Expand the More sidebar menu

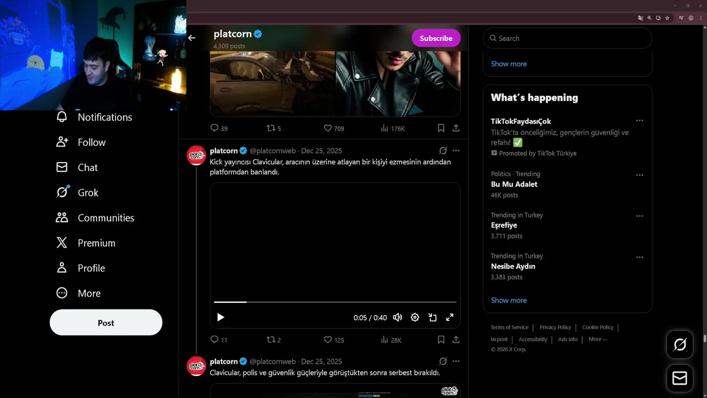click(x=79, y=293)
